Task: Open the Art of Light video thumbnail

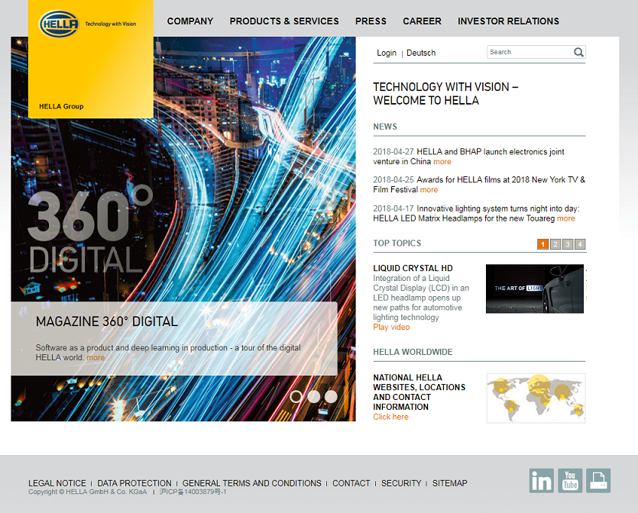Action: (x=535, y=289)
